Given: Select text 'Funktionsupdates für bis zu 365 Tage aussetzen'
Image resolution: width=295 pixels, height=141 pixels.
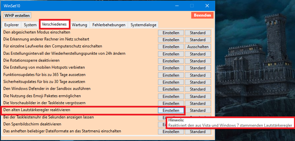Looking at the screenshot, I should pos(45,75).
